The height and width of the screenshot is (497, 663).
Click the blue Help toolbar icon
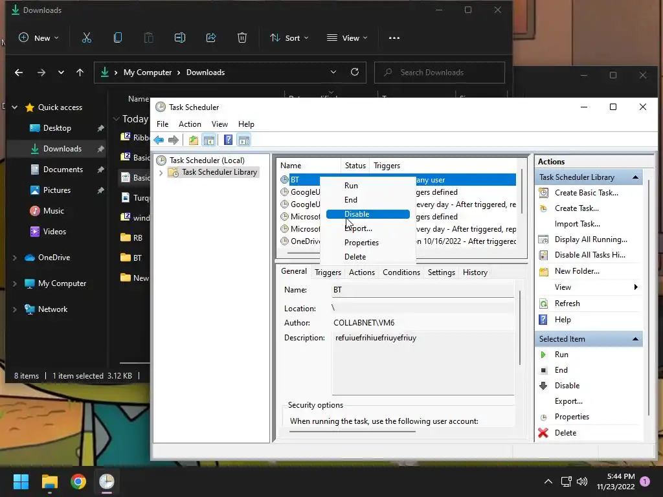pyautogui.click(x=228, y=140)
